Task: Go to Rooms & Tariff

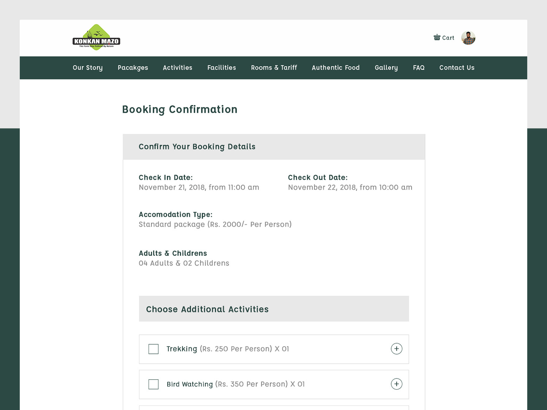Action: pyautogui.click(x=274, y=68)
